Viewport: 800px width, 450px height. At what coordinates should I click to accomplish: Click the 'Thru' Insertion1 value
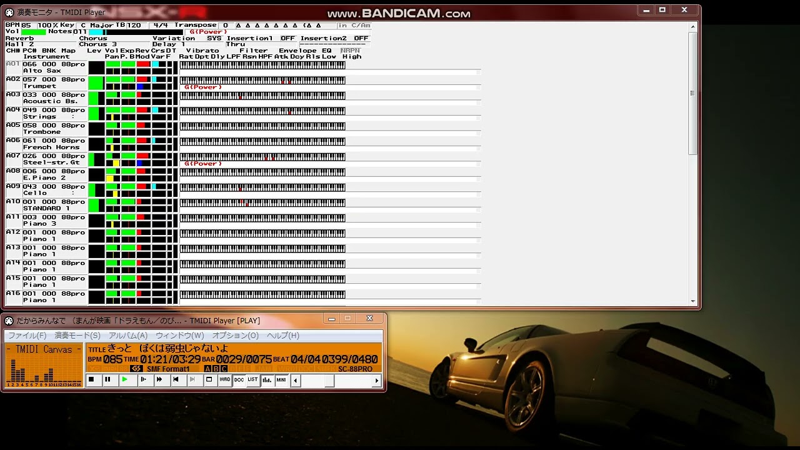click(x=236, y=44)
